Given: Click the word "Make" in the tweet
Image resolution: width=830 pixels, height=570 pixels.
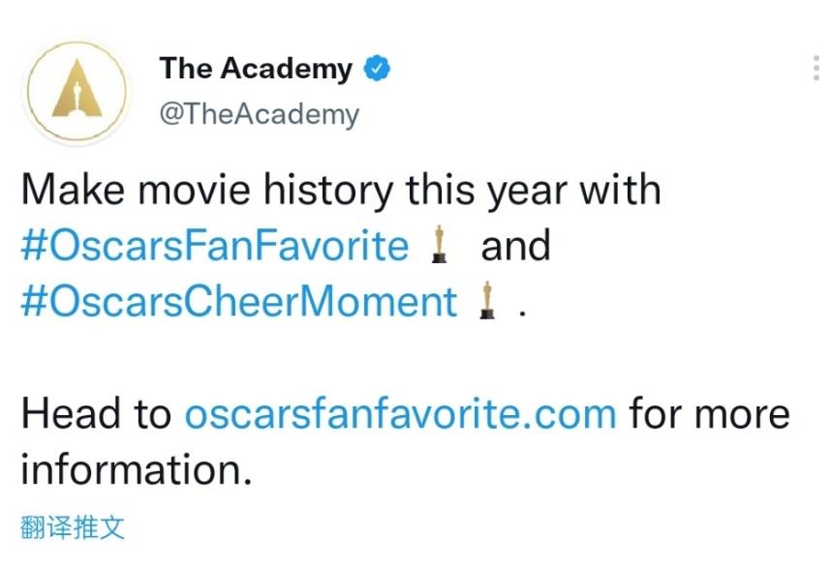Looking at the screenshot, I should click(x=74, y=189).
